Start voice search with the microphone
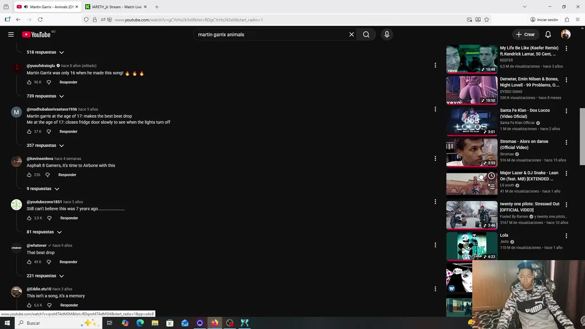This screenshot has width=585, height=329. click(387, 34)
